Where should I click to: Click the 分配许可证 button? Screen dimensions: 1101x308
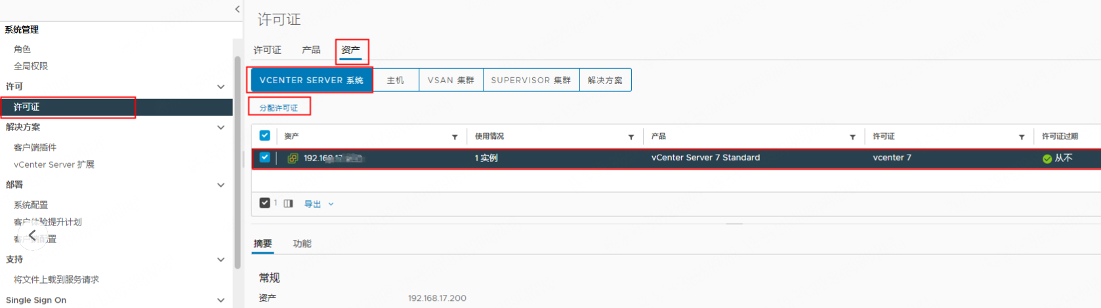pyautogui.click(x=279, y=107)
